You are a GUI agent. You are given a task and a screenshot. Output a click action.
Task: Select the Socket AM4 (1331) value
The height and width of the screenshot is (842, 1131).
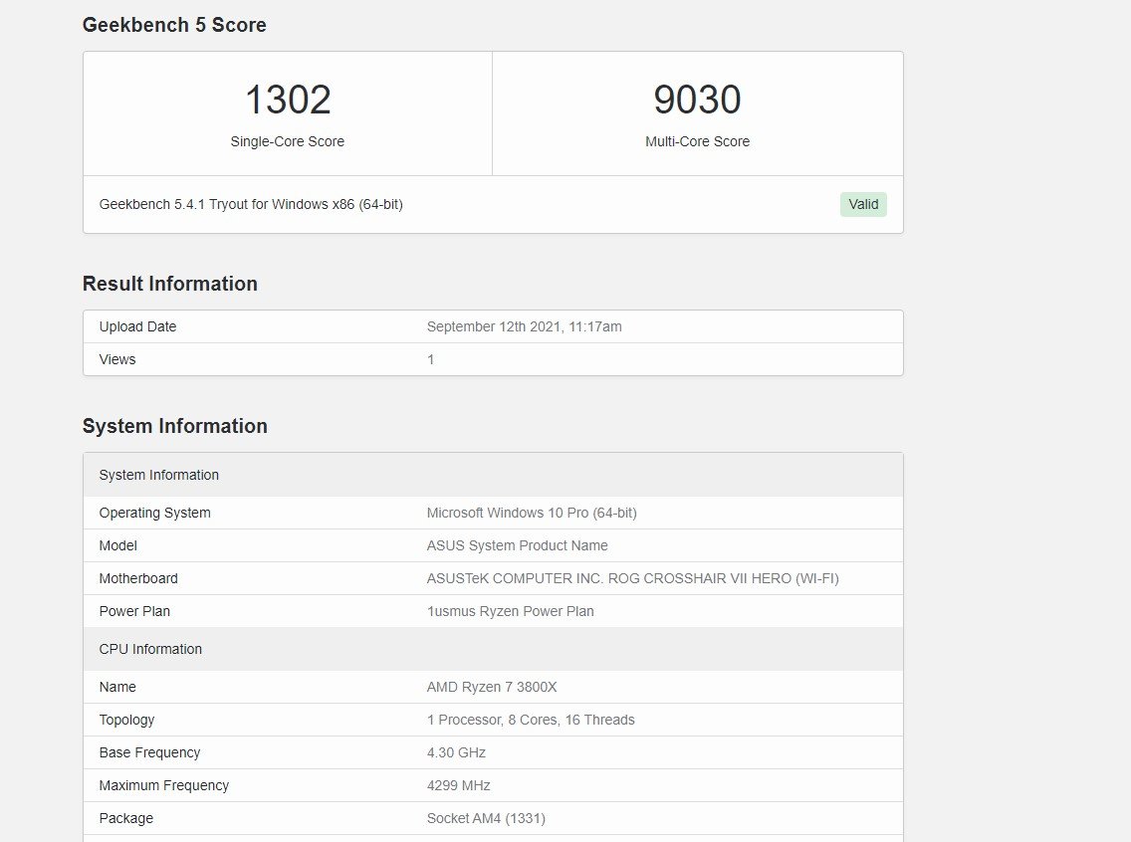tap(486, 818)
